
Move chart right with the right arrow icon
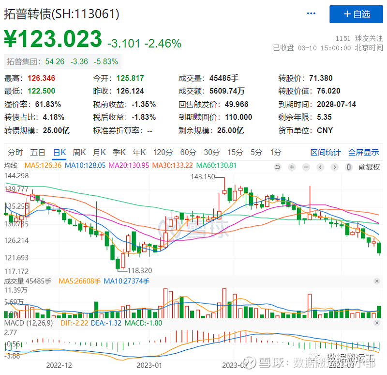click(334, 167)
